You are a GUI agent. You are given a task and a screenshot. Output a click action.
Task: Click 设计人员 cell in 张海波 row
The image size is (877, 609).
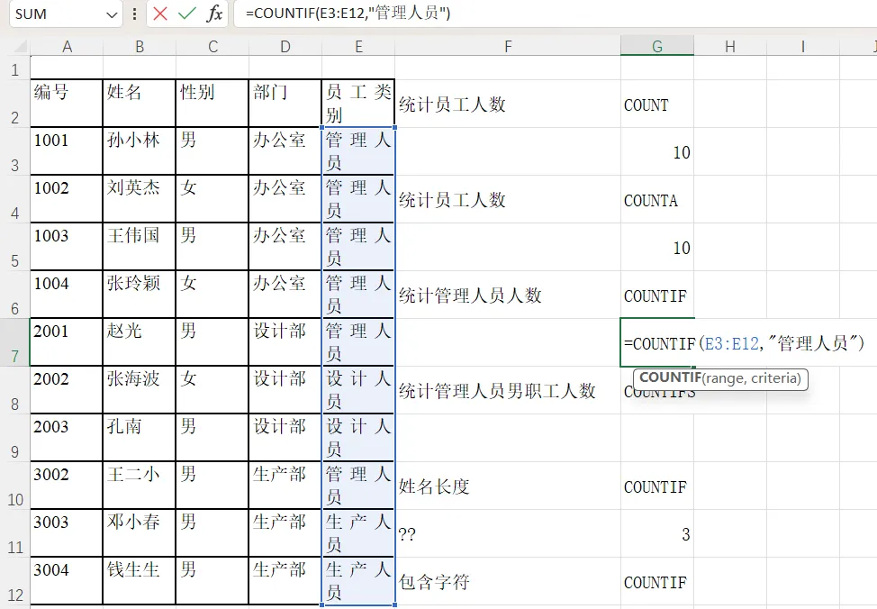pos(358,390)
